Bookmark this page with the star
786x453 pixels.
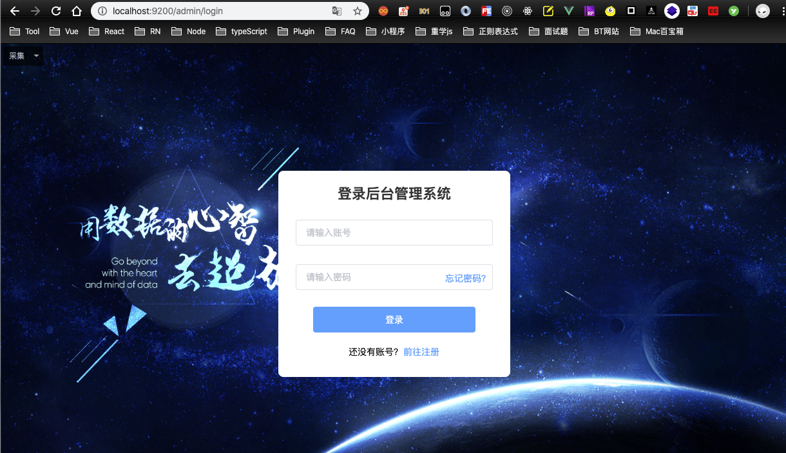tap(358, 11)
